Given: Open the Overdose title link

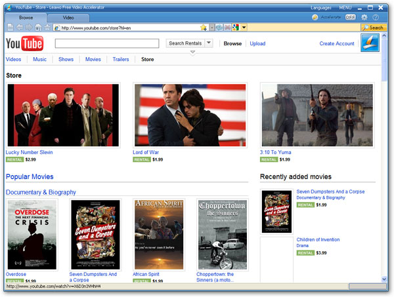Looking at the screenshot, I should click(16, 274).
